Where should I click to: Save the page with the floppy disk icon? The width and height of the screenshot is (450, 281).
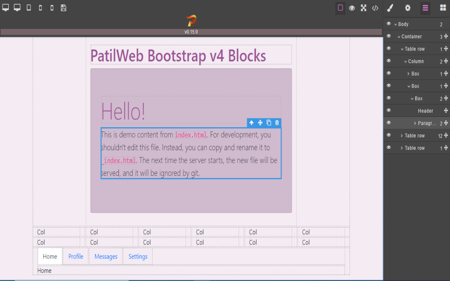pos(63,7)
